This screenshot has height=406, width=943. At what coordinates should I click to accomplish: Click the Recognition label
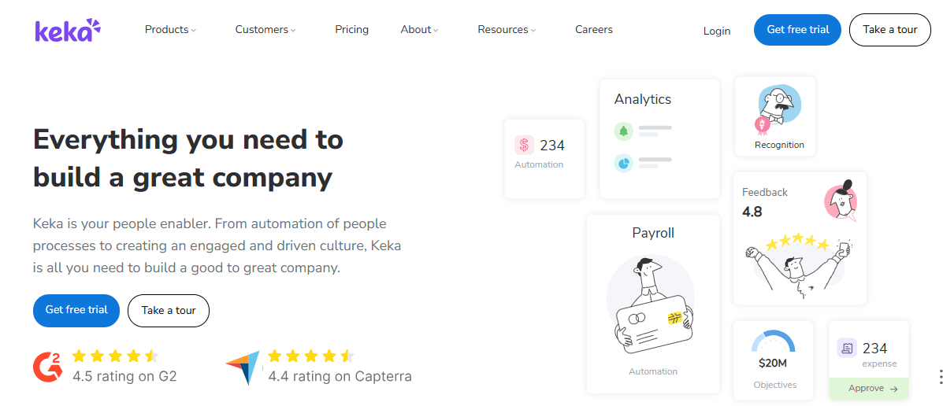(x=779, y=145)
